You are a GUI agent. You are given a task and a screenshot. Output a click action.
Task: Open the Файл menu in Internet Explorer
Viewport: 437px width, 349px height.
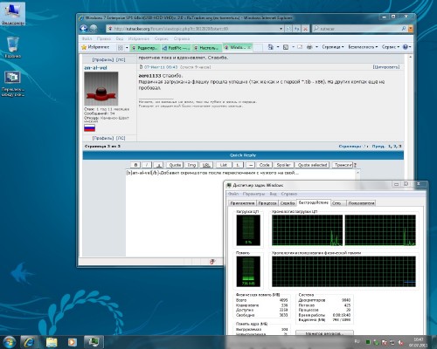coord(87,38)
